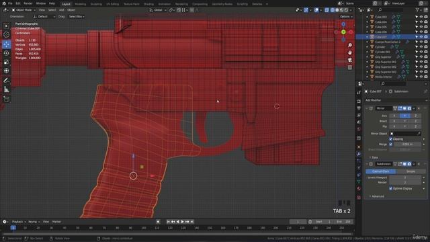Switch to UV Editing workspace tab
This screenshot has height=242, width=430.
[x=113, y=4]
